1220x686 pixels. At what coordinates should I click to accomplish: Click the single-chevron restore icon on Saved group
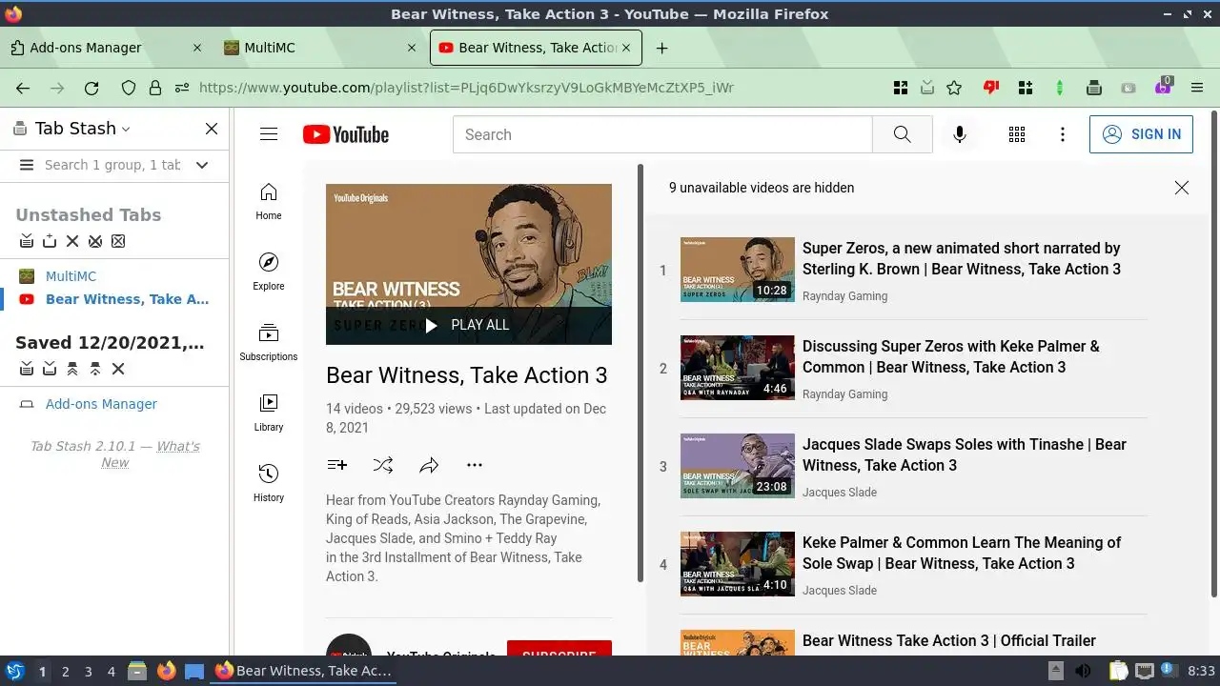tap(95, 369)
